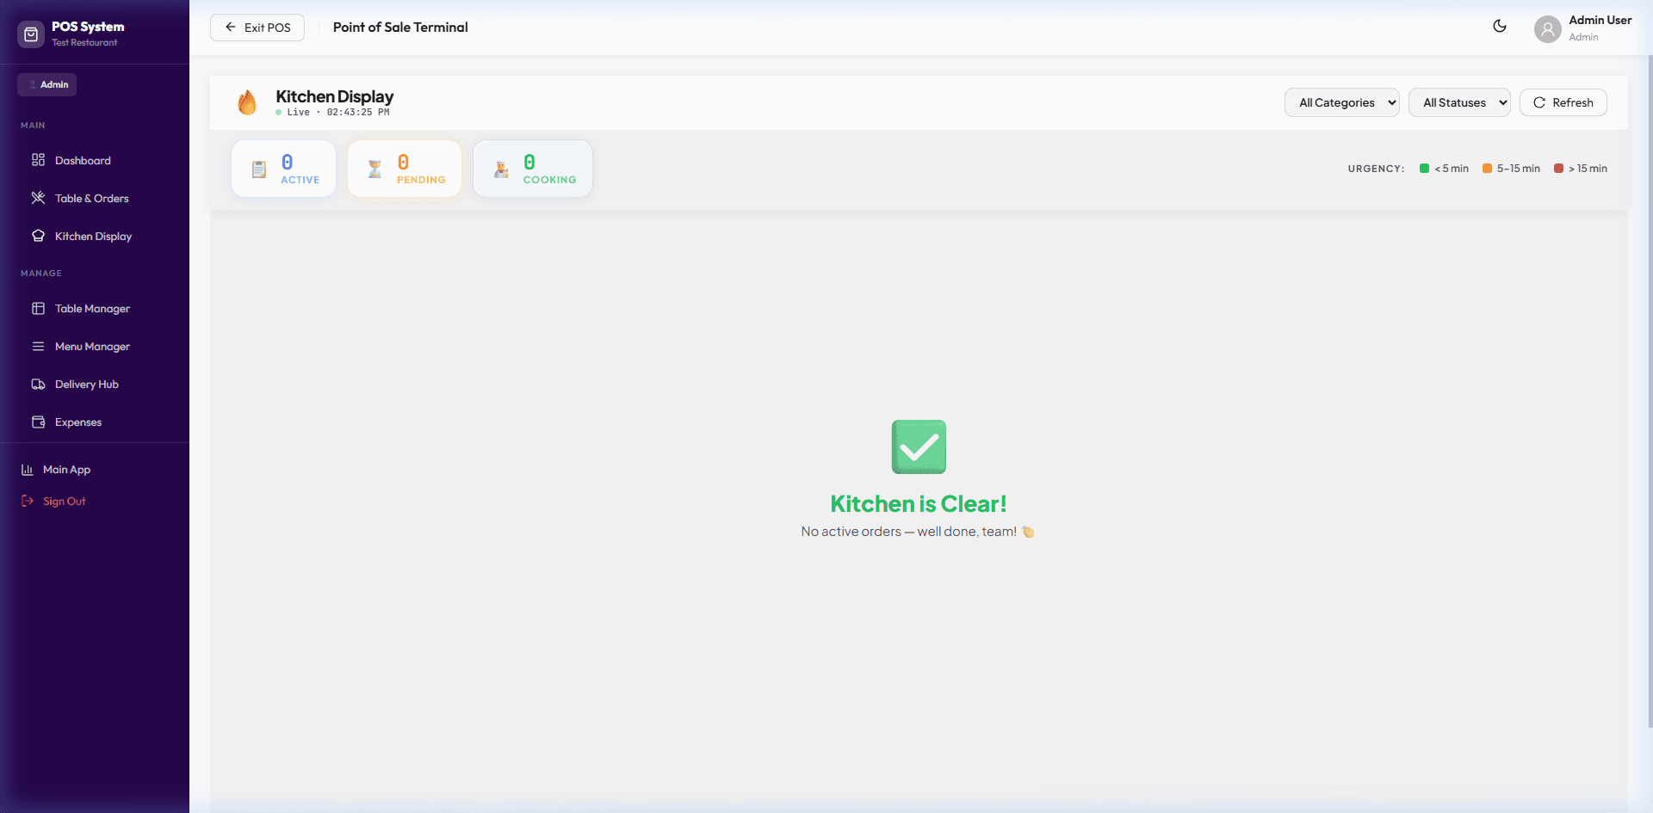
Task: Open the All Categories dropdown
Action: pos(1341,102)
